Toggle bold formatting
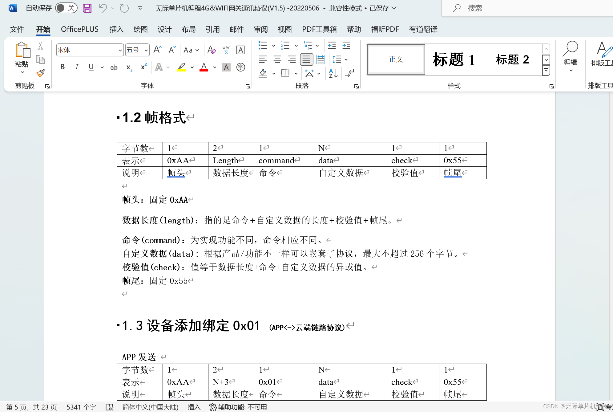The height and width of the screenshot is (412, 613). pyautogui.click(x=62, y=67)
